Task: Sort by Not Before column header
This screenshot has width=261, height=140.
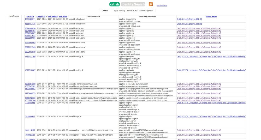Action: pyautogui.click(x=53, y=16)
